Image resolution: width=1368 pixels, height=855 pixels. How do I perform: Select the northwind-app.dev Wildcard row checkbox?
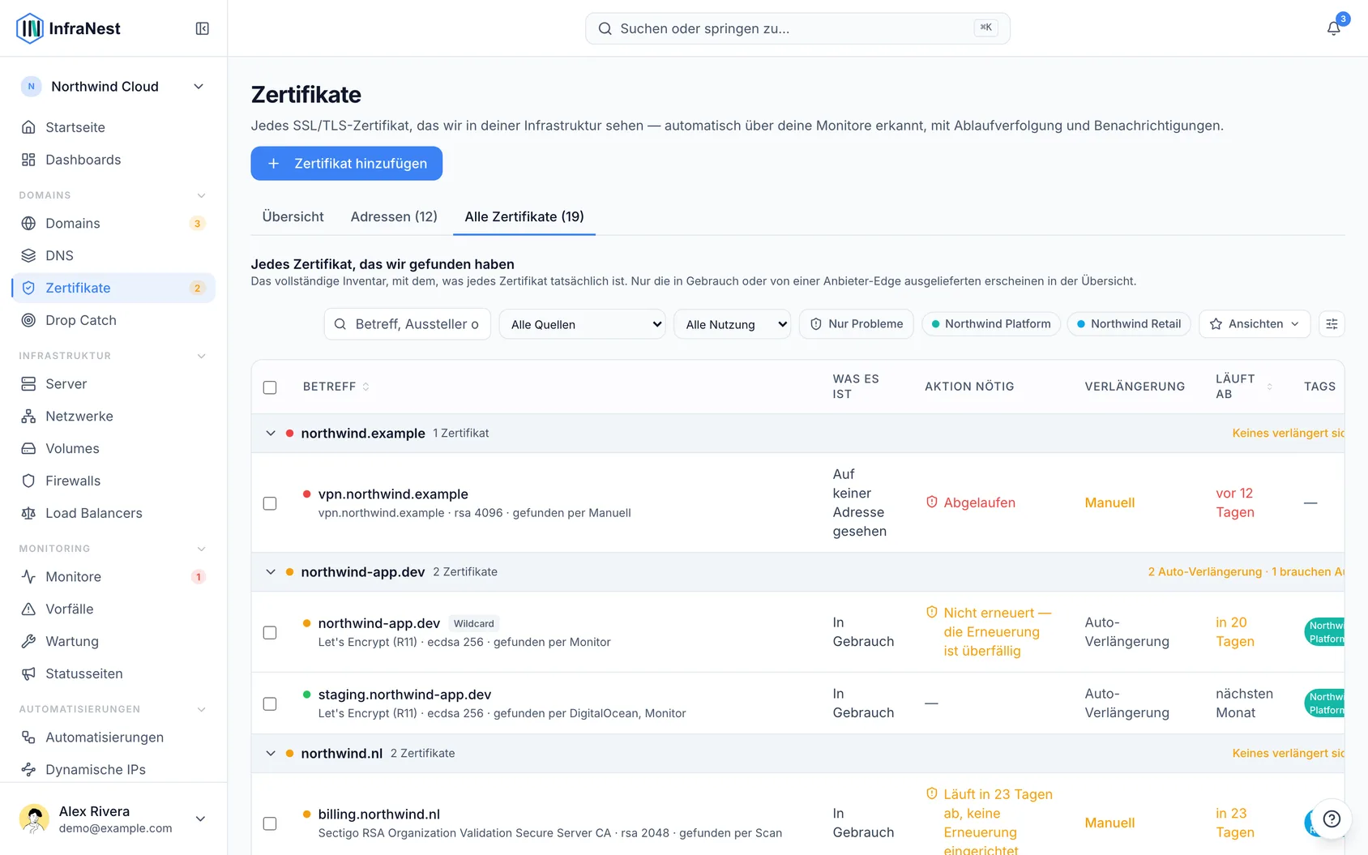tap(270, 632)
